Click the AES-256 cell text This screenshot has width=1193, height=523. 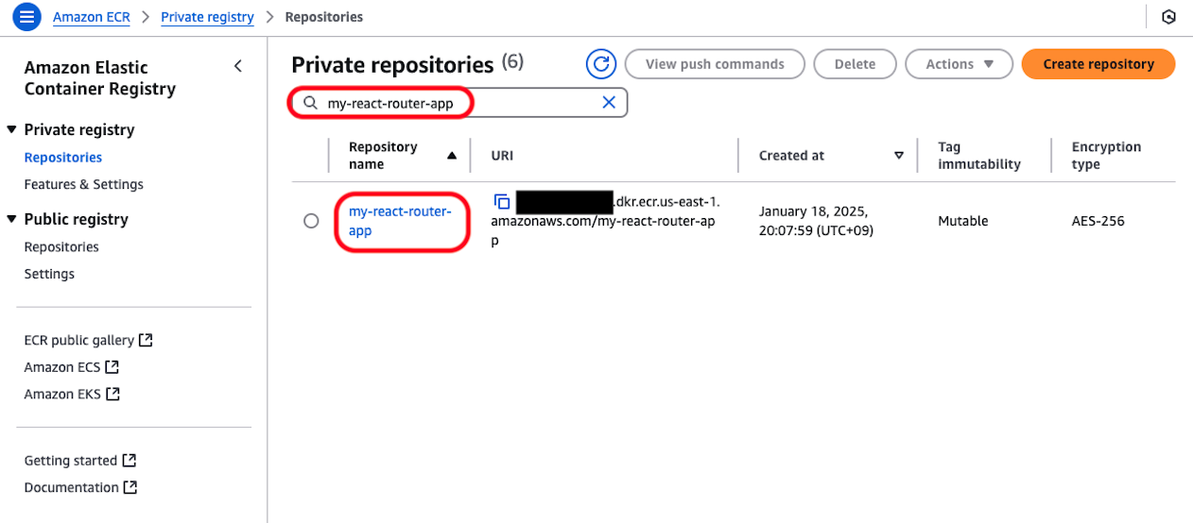click(1098, 221)
